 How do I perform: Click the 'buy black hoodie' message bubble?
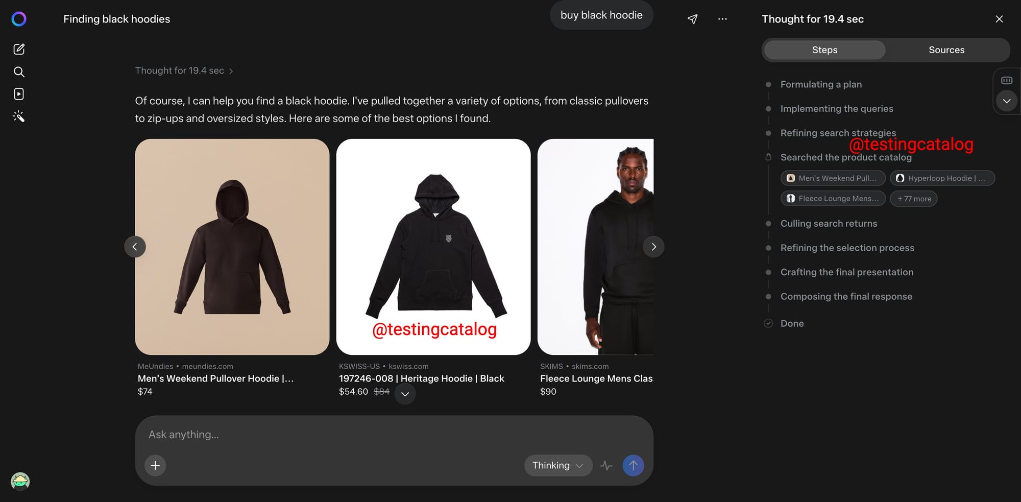click(x=601, y=15)
